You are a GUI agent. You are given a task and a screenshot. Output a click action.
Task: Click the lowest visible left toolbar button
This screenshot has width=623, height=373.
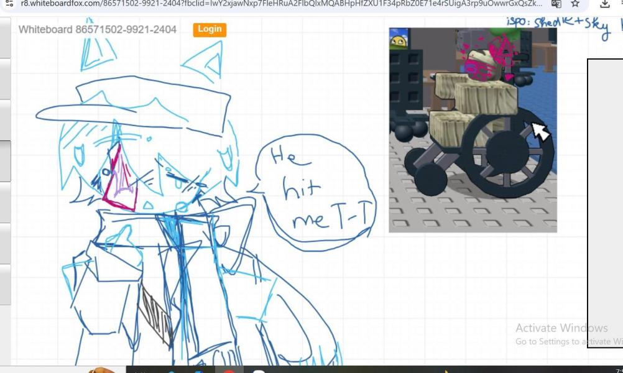(x=5, y=284)
